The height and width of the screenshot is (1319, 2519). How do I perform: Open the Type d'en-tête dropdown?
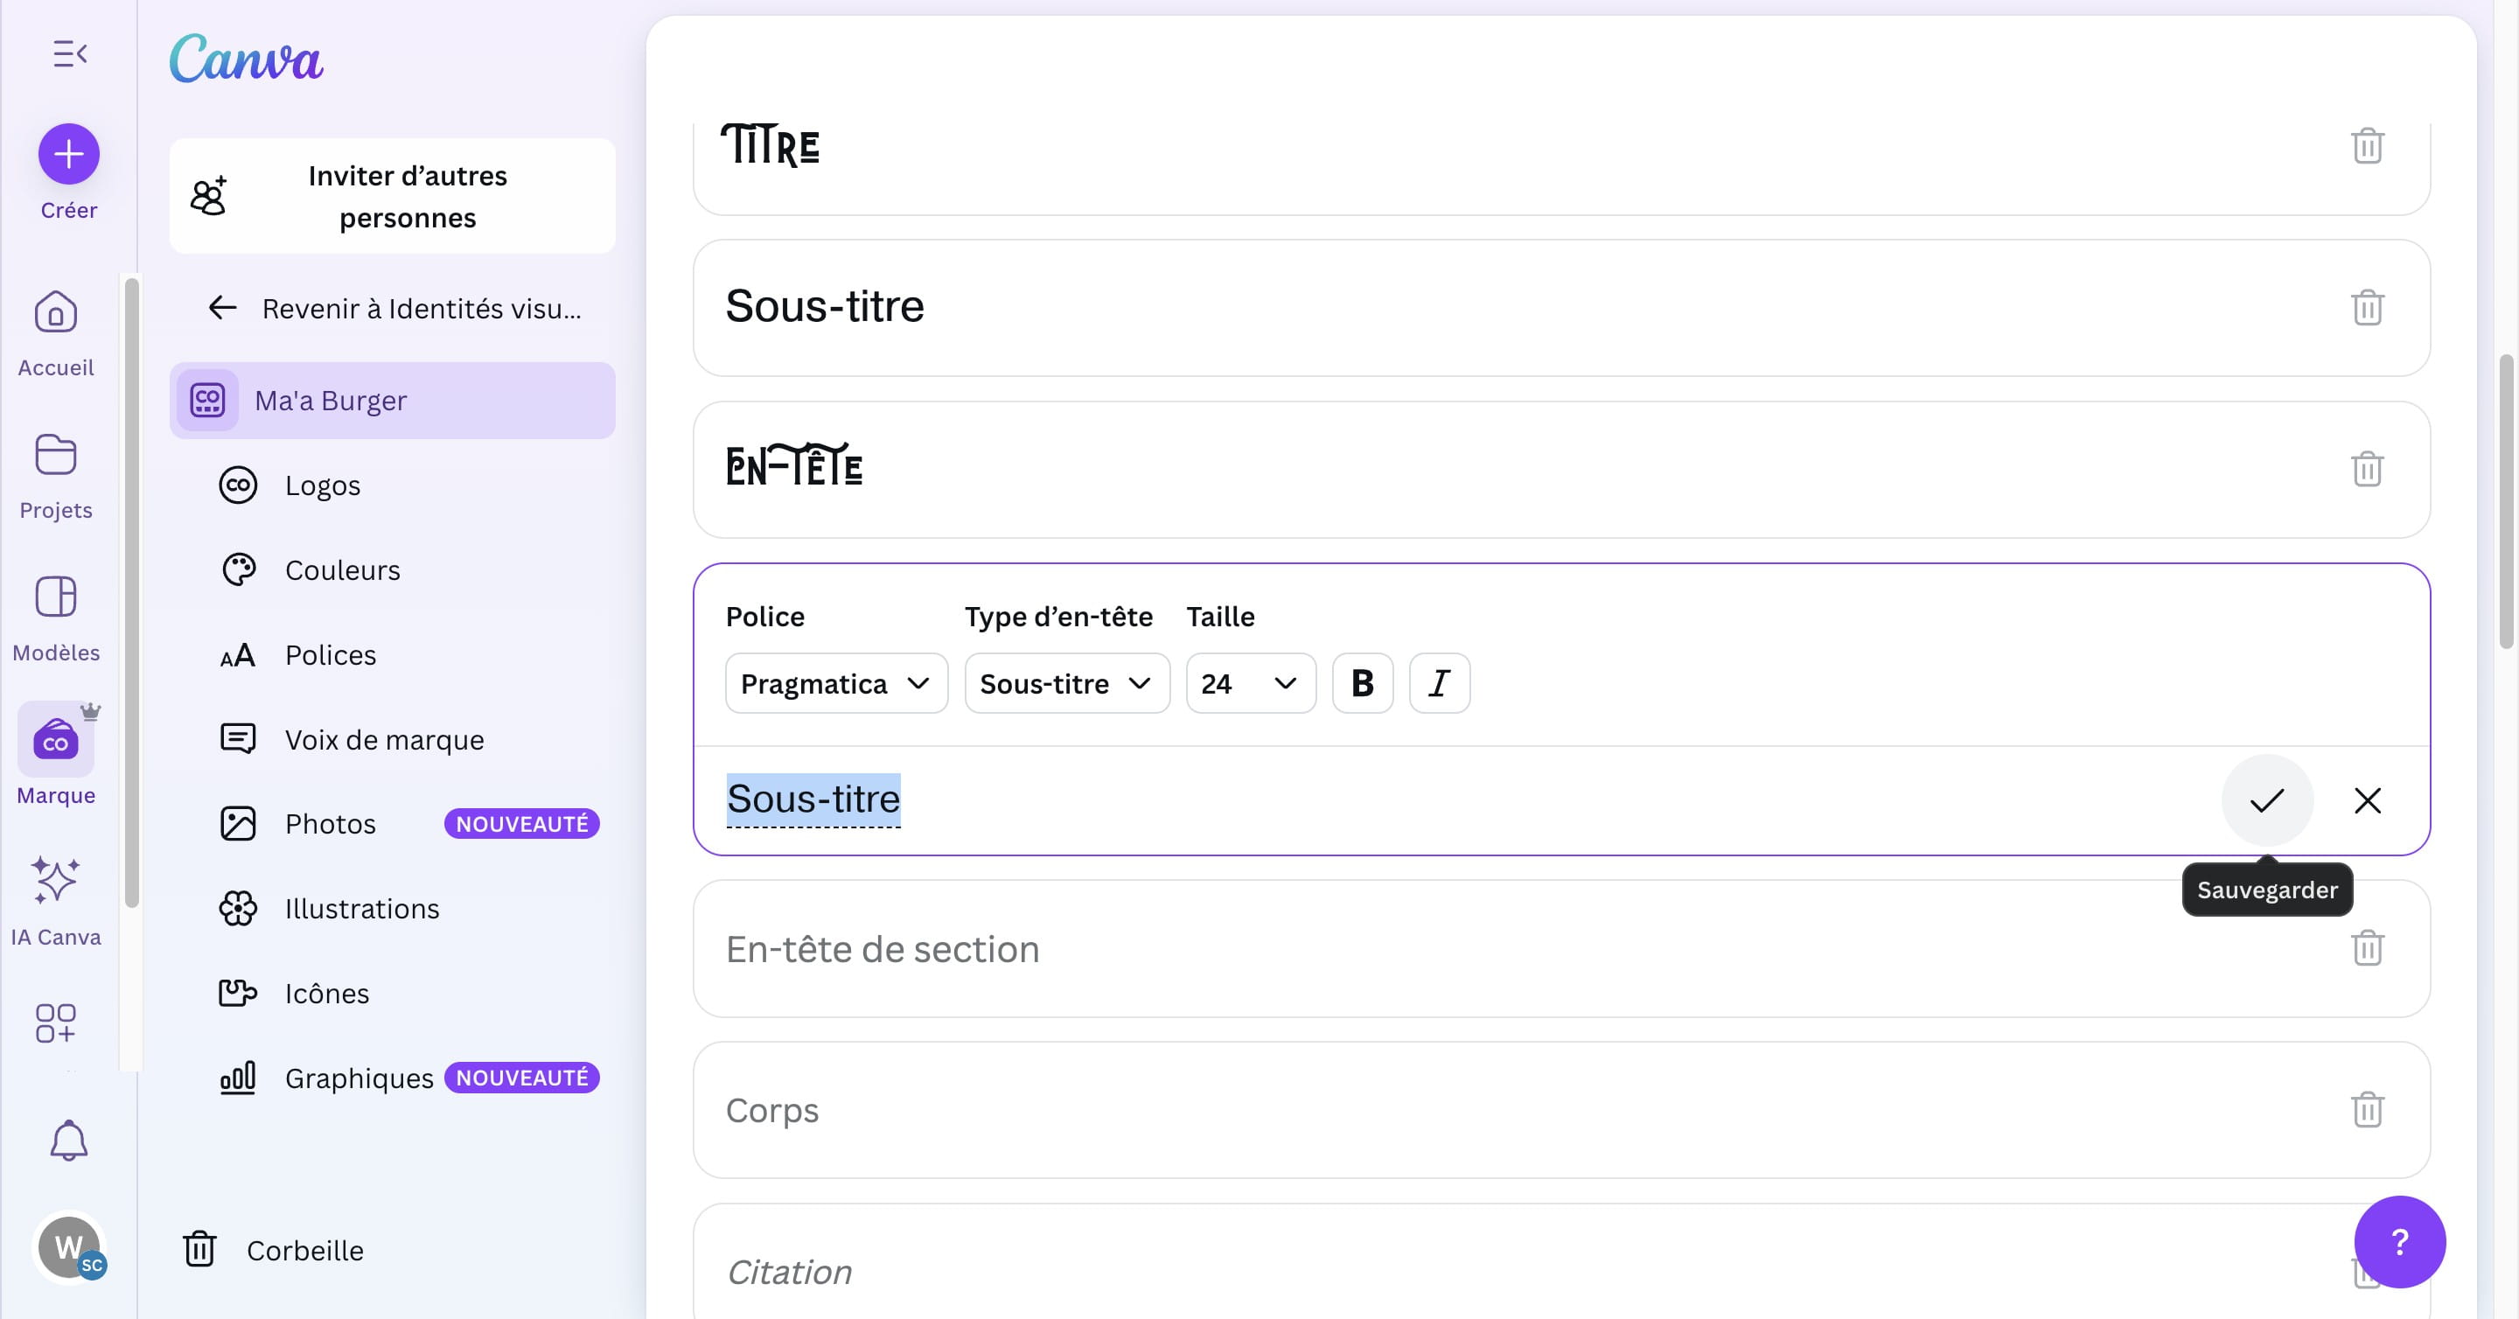[x=1066, y=682]
